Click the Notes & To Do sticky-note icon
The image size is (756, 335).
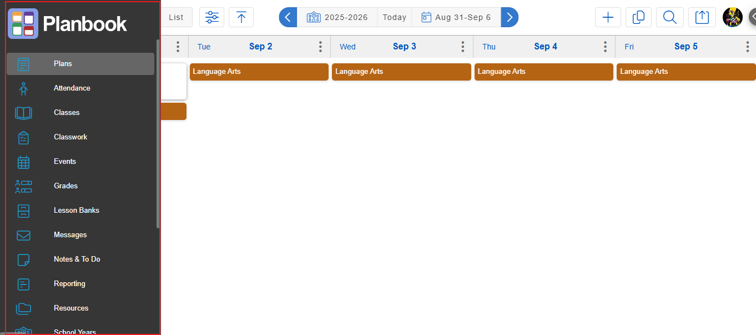pyautogui.click(x=23, y=259)
